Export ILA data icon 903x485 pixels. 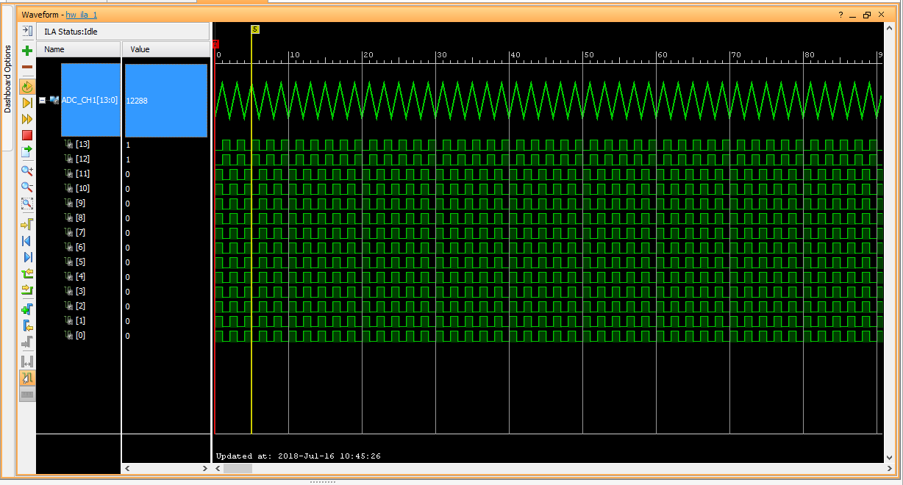27,151
